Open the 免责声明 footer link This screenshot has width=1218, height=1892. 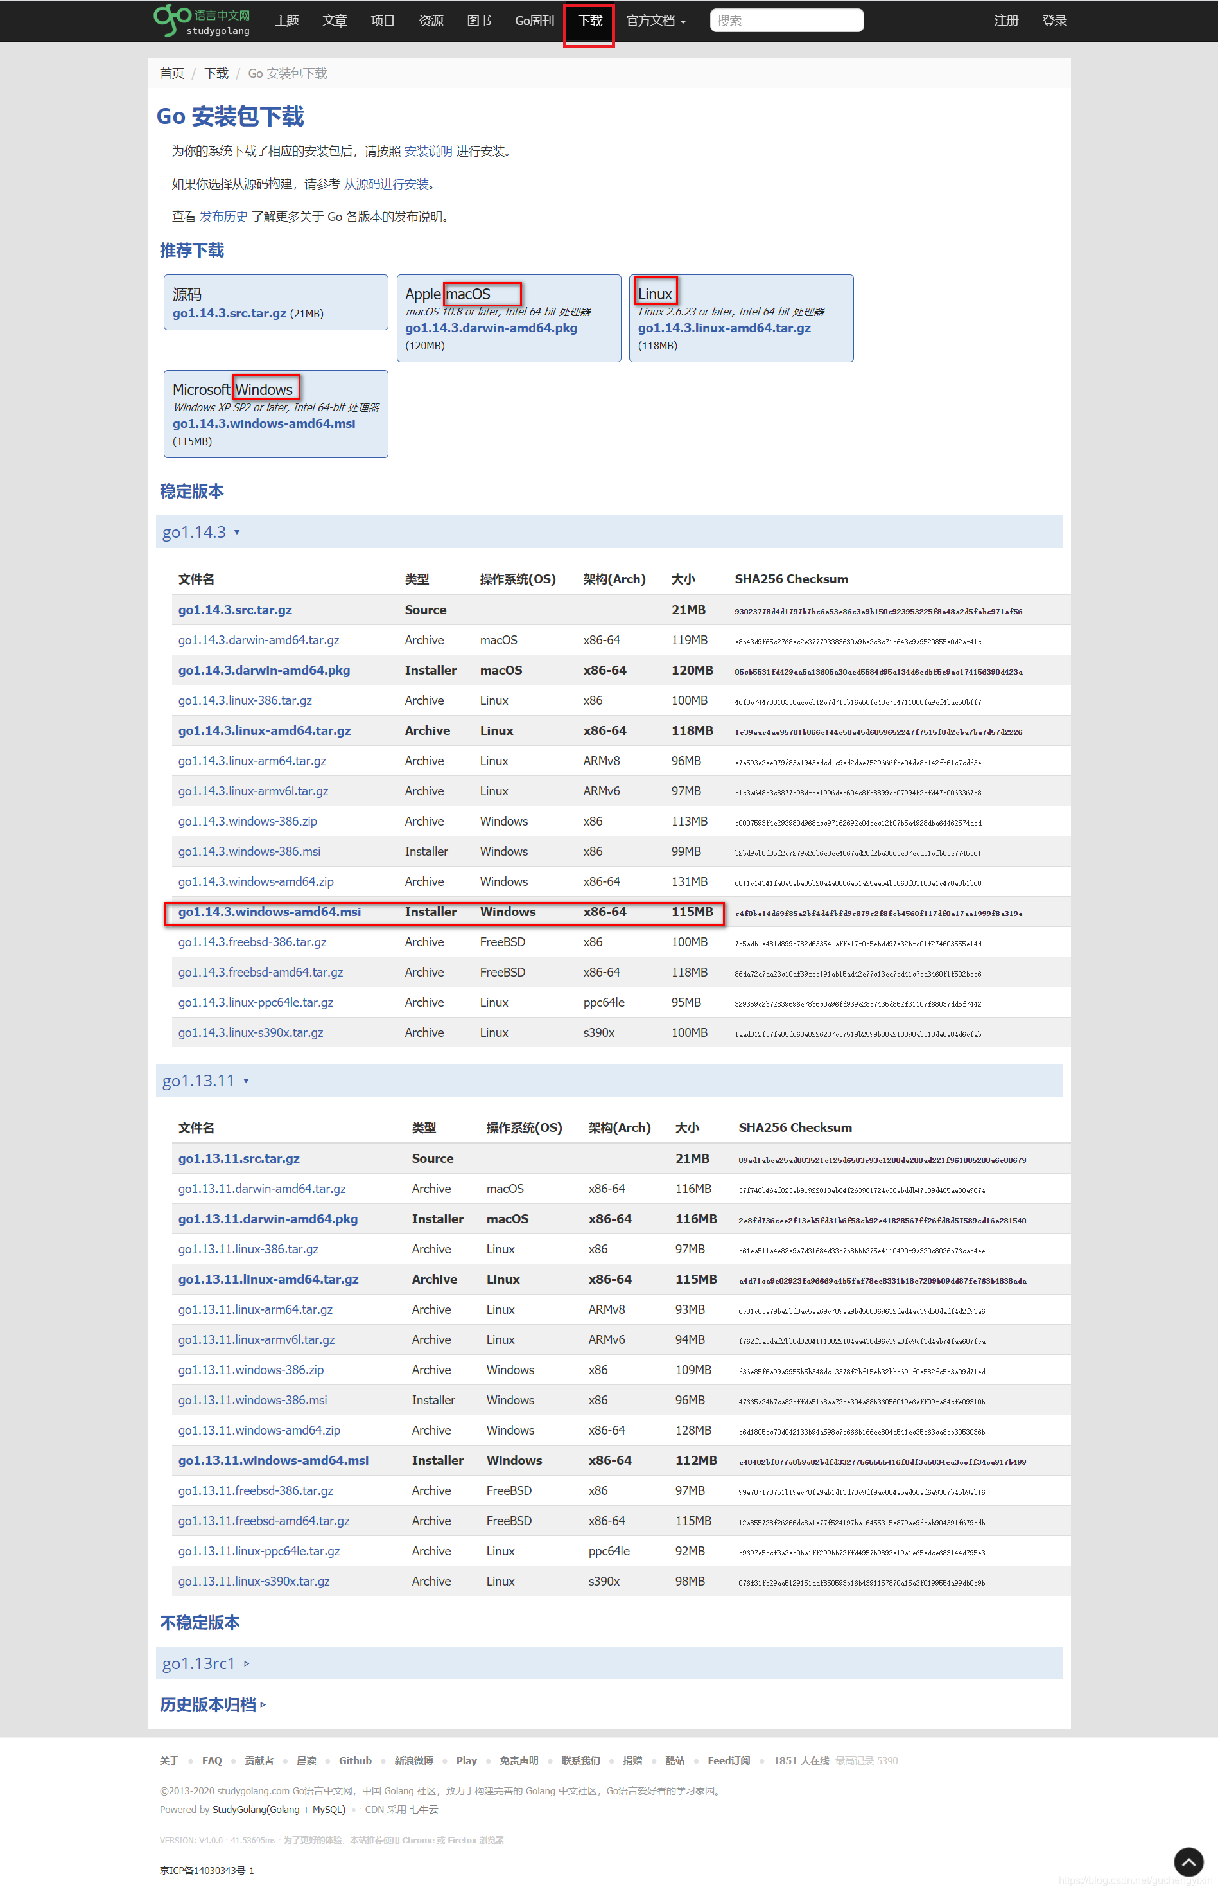[519, 1761]
